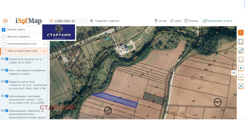
Task: Click the locate position target icon
Action: (x=241, y=86)
